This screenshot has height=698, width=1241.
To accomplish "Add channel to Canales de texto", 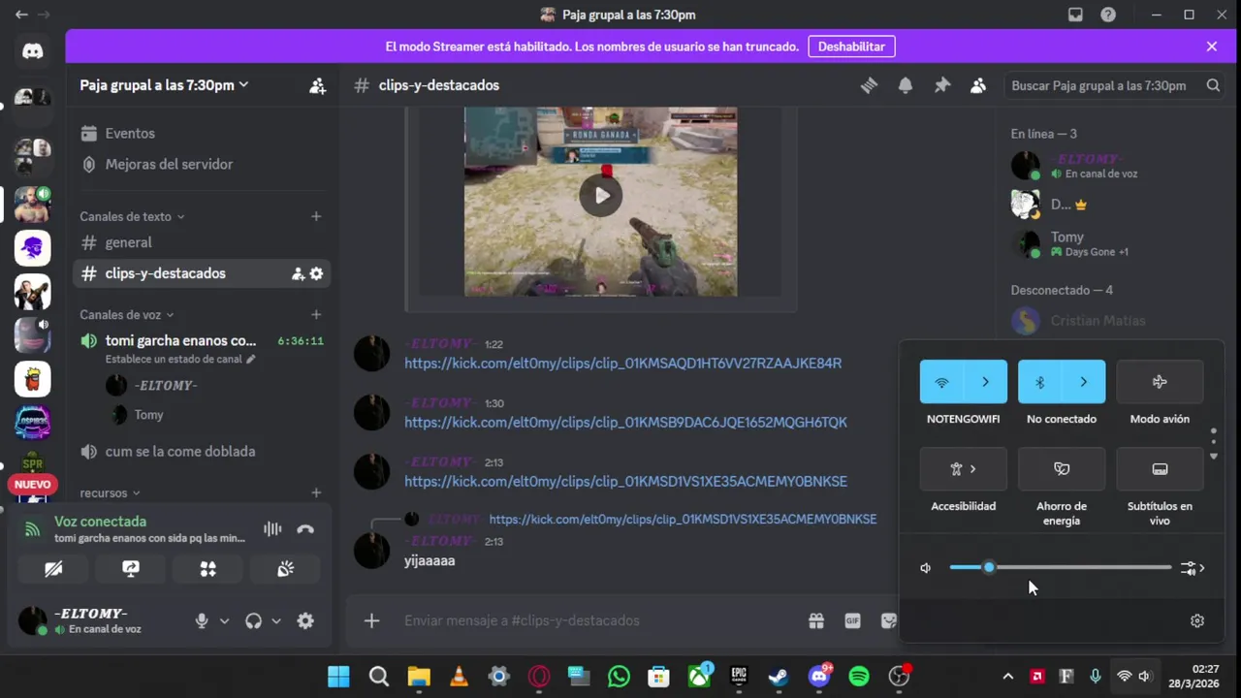I will pos(316,216).
